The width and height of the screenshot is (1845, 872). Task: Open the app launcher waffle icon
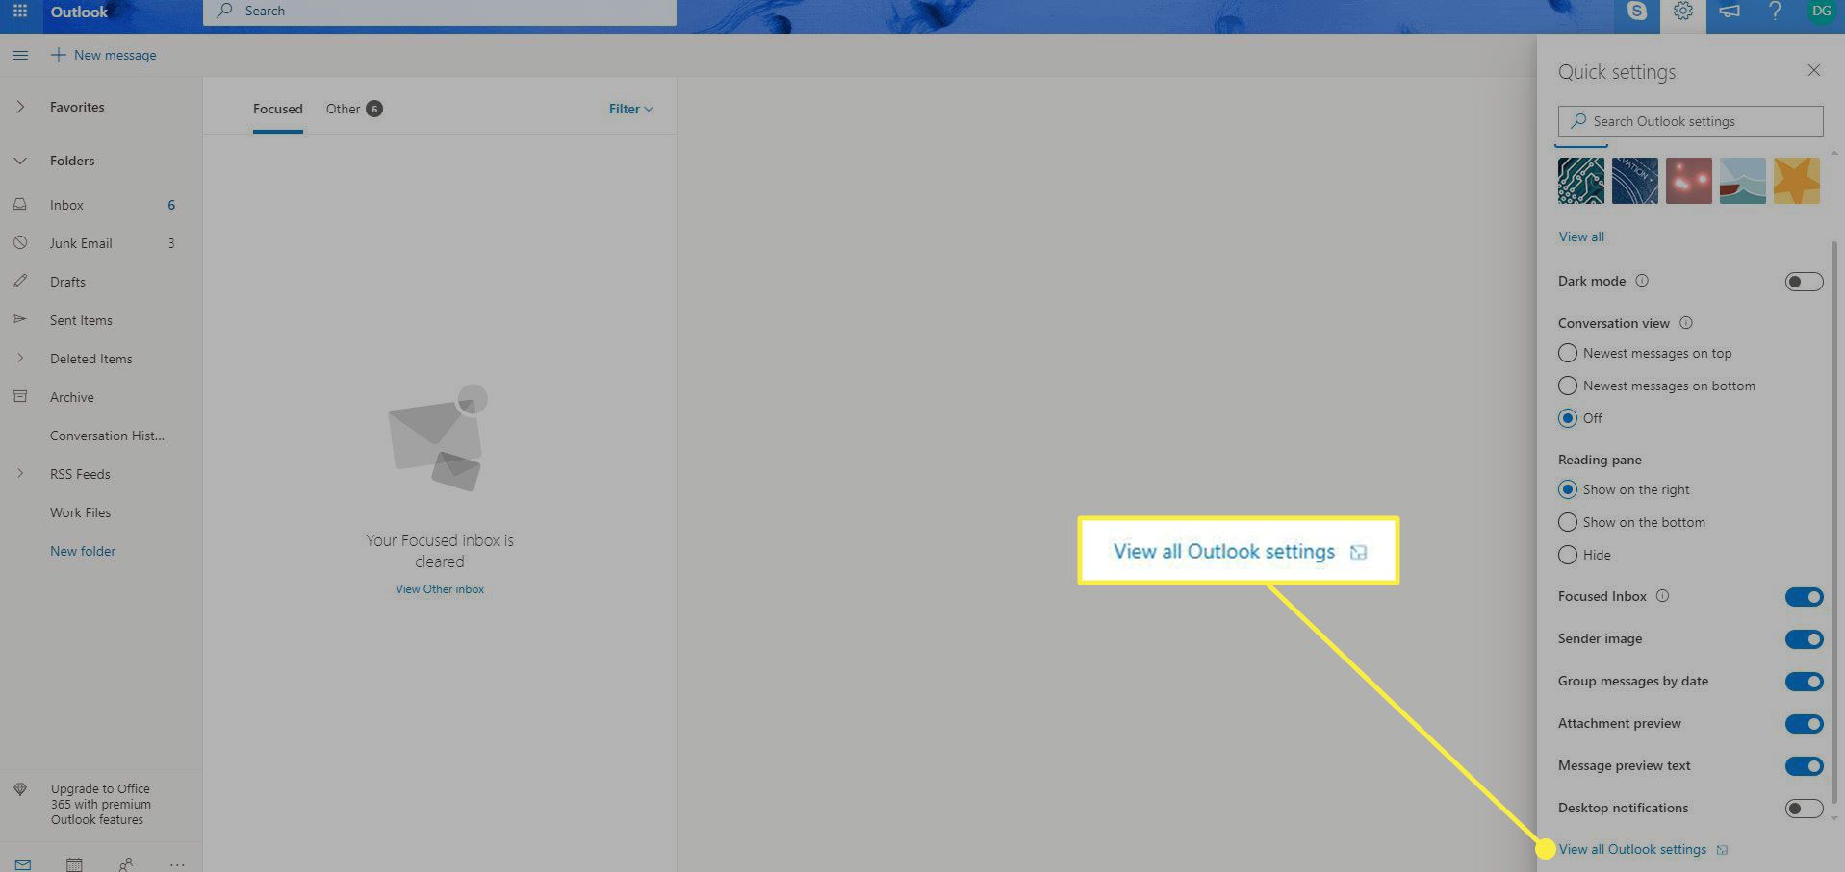tap(19, 12)
